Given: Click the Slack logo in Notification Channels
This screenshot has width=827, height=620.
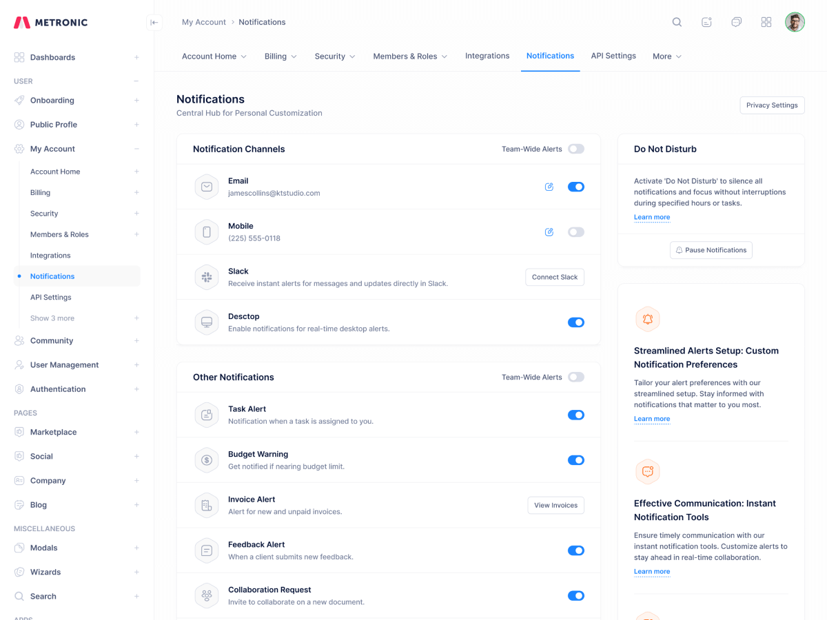Looking at the screenshot, I should (x=207, y=277).
